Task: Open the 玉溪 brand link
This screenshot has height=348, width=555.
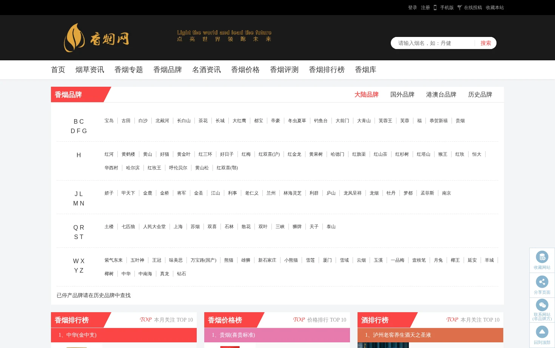Action: pos(378,260)
